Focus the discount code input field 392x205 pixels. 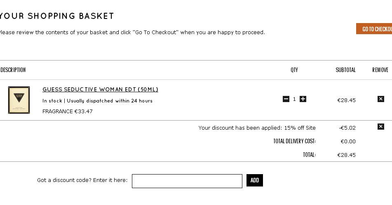187,181
